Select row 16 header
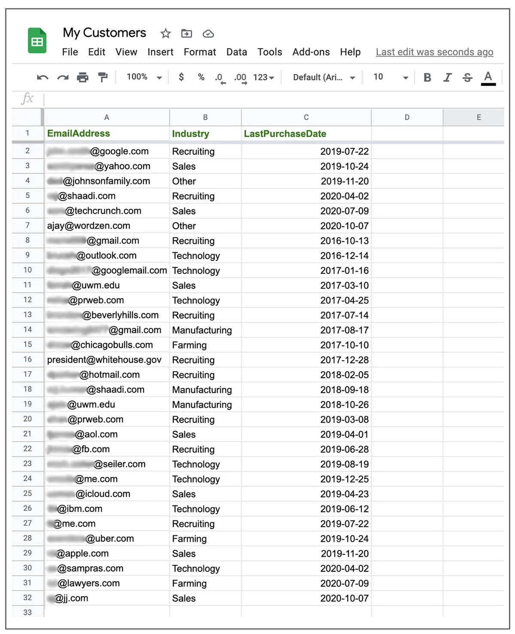Screen dimensions: 515x634 point(27,360)
